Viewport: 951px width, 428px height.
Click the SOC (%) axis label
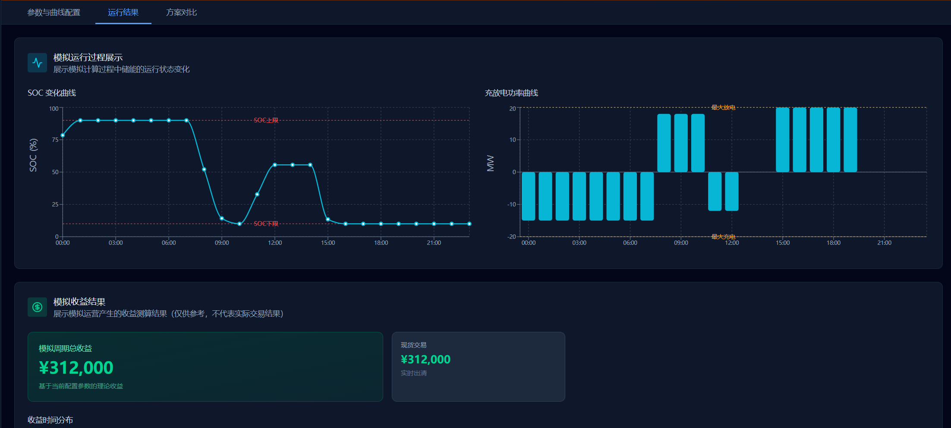pos(33,155)
